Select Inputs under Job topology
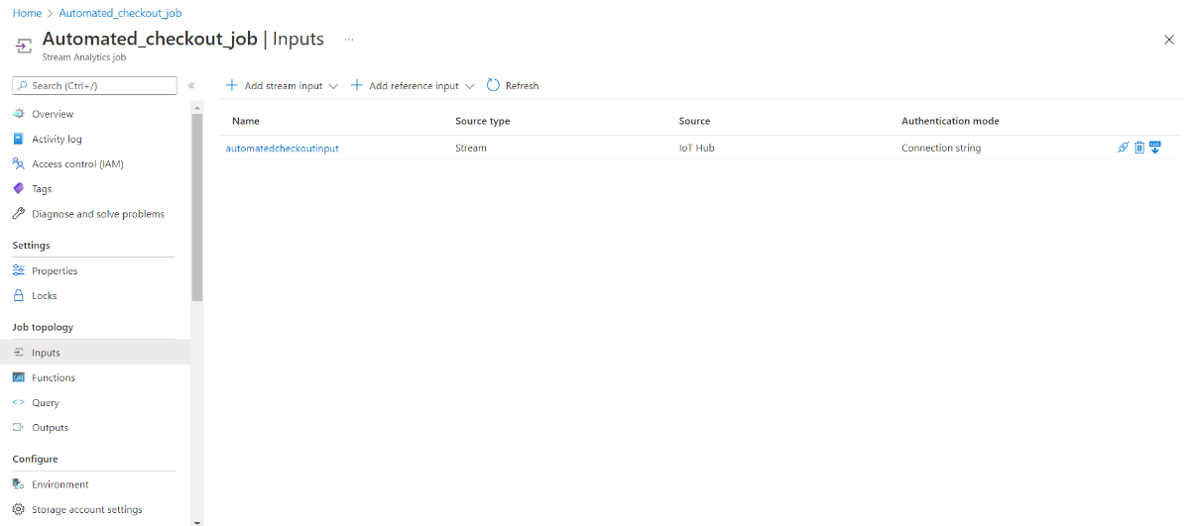This screenshot has height=526, width=1197. pos(95,353)
